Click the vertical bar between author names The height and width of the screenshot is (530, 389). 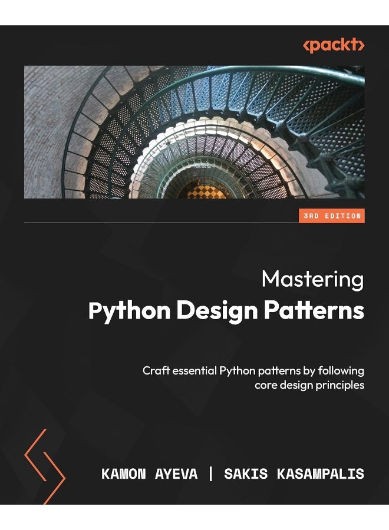coord(213,475)
